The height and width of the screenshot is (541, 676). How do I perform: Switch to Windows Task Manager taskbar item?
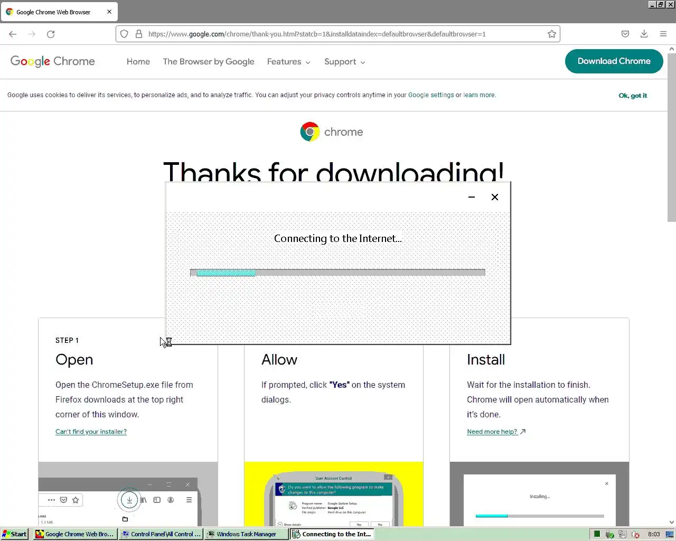246,534
